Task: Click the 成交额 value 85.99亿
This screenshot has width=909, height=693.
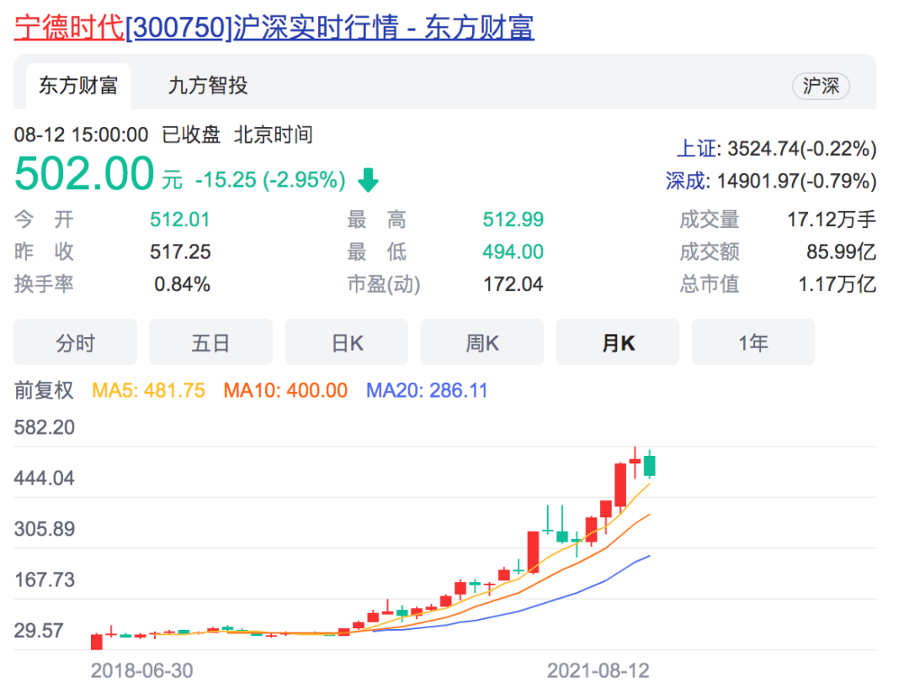Action: (x=841, y=252)
